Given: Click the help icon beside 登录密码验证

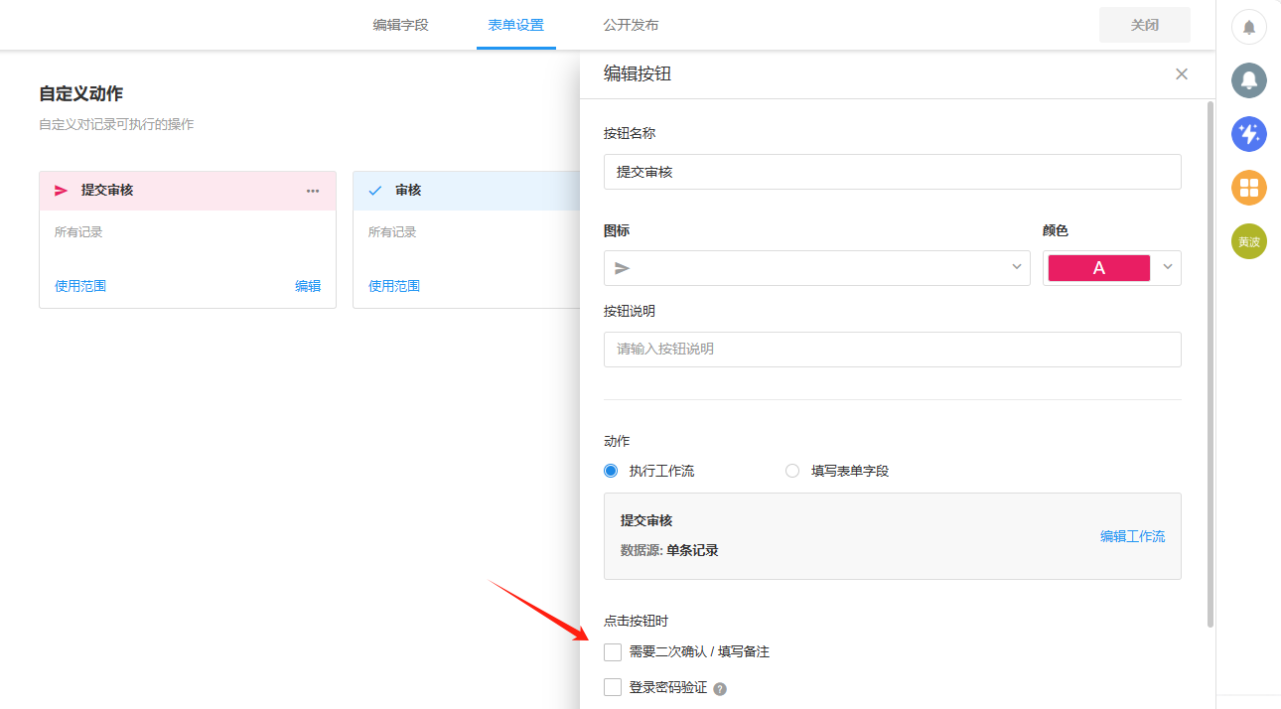Looking at the screenshot, I should click(720, 688).
